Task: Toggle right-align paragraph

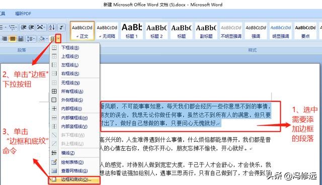Action: pyautogui.click(x=4, y=39)
